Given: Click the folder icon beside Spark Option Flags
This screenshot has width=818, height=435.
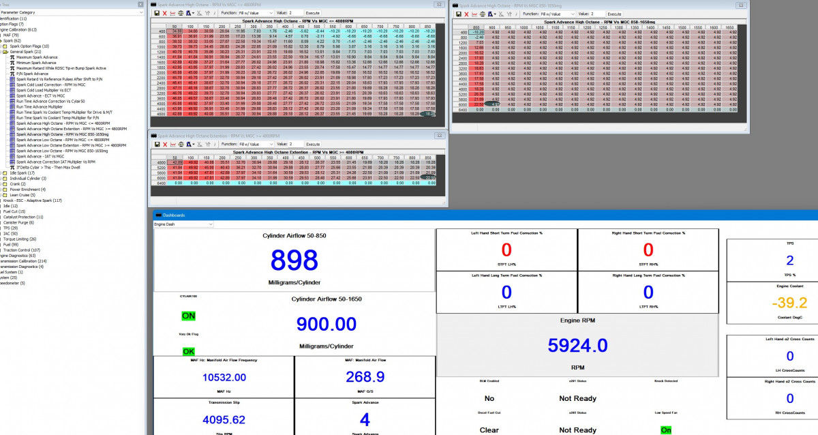Looking at the screenshot, I should [x=4, y=46].
